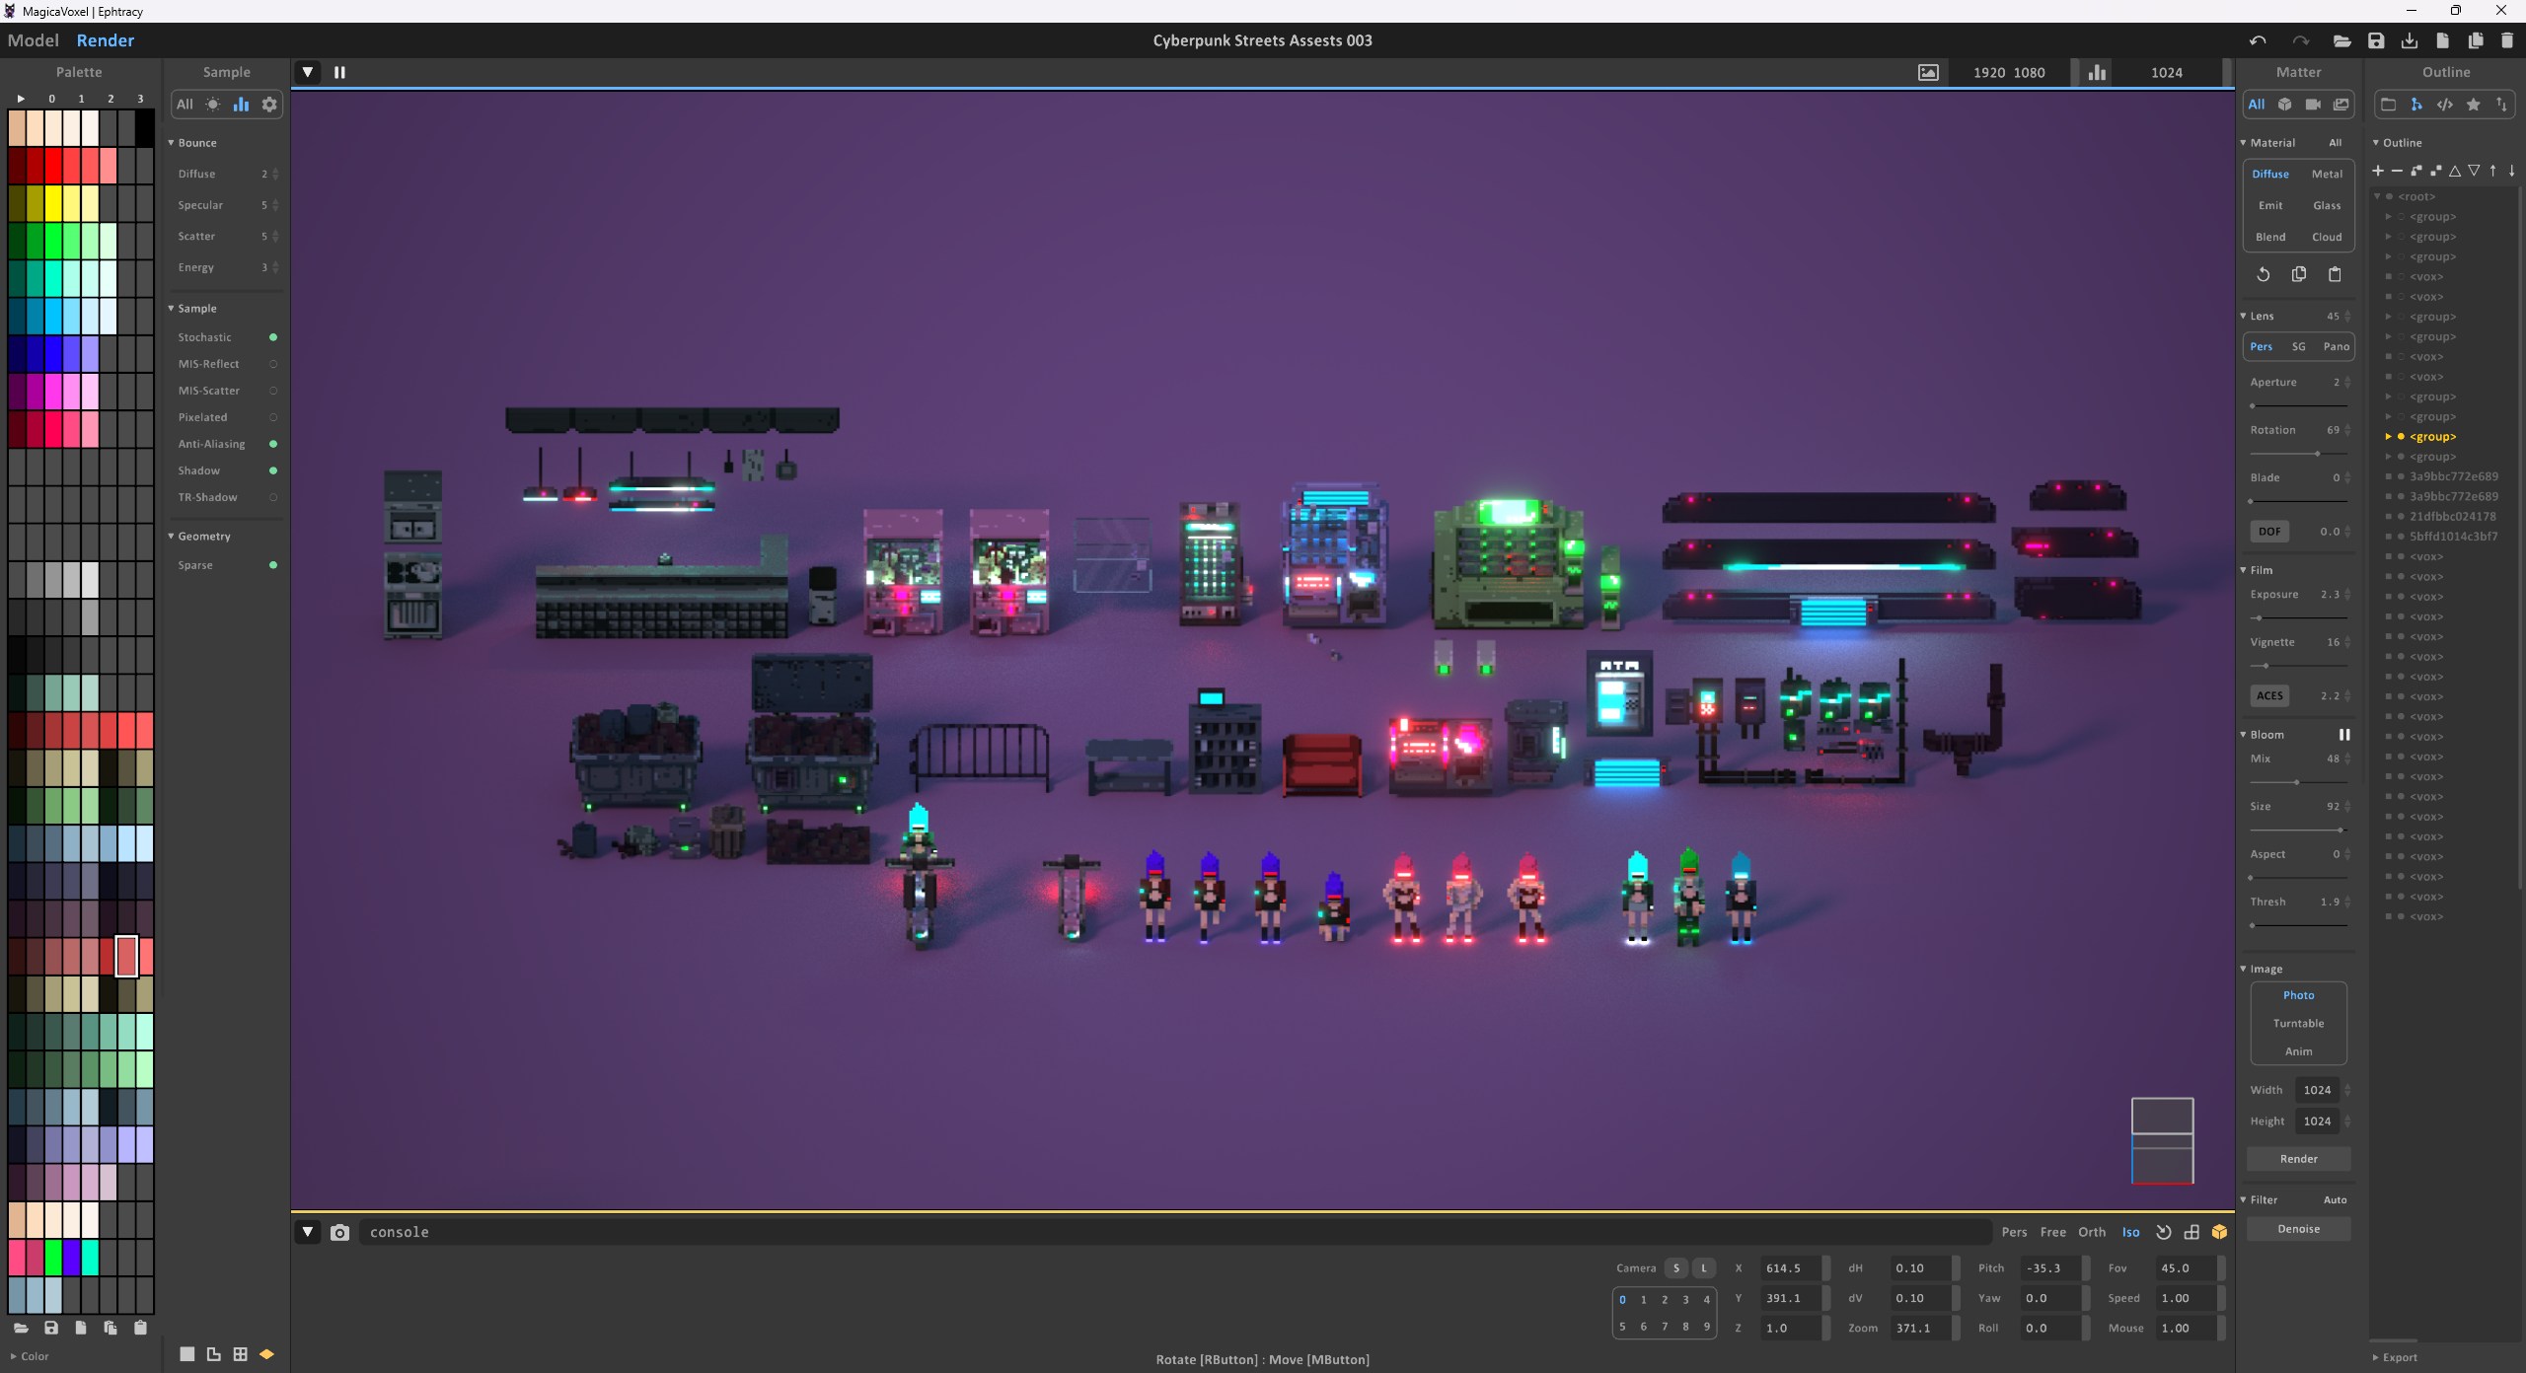Viewport: 2526px width, 1373px height.
Task: Delete project using the top trash icon
Action: click(x=2507, y=40)
